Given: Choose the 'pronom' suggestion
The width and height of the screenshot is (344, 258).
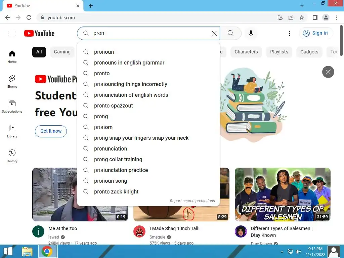Looking at the screenshot, I should pyautogui.click(x=148, y=127).
